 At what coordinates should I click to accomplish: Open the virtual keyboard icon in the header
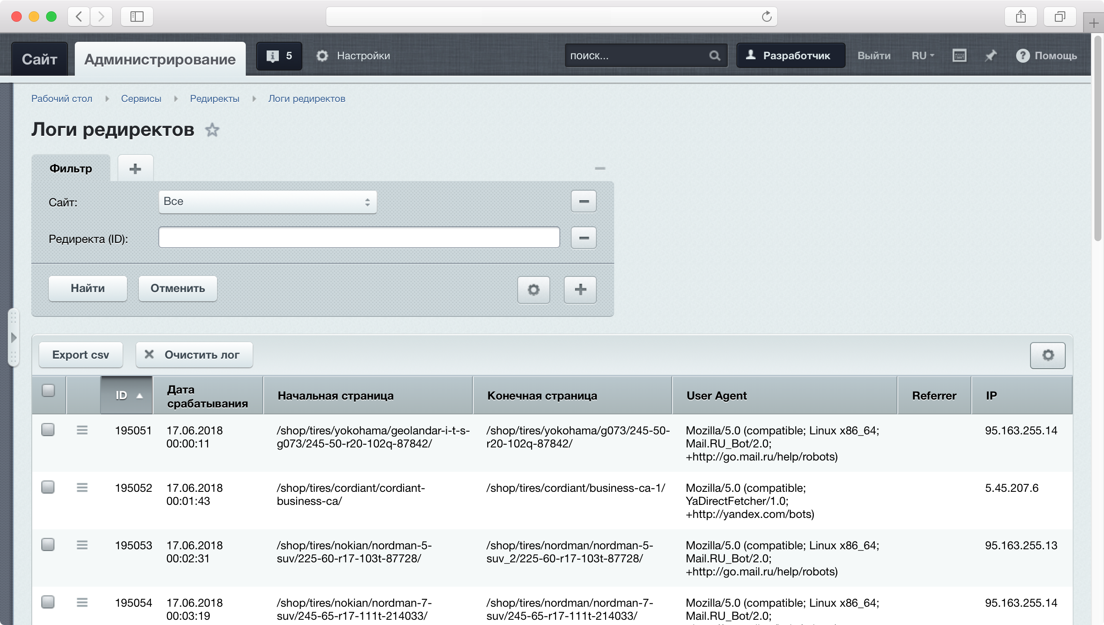coord(959,56)
